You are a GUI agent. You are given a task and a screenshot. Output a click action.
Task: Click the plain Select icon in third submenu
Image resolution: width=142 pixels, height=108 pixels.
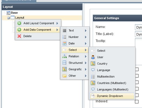click(93, 51)
